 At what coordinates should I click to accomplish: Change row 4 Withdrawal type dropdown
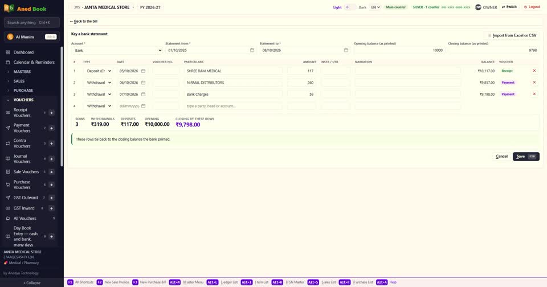click(x=99, y=106)
